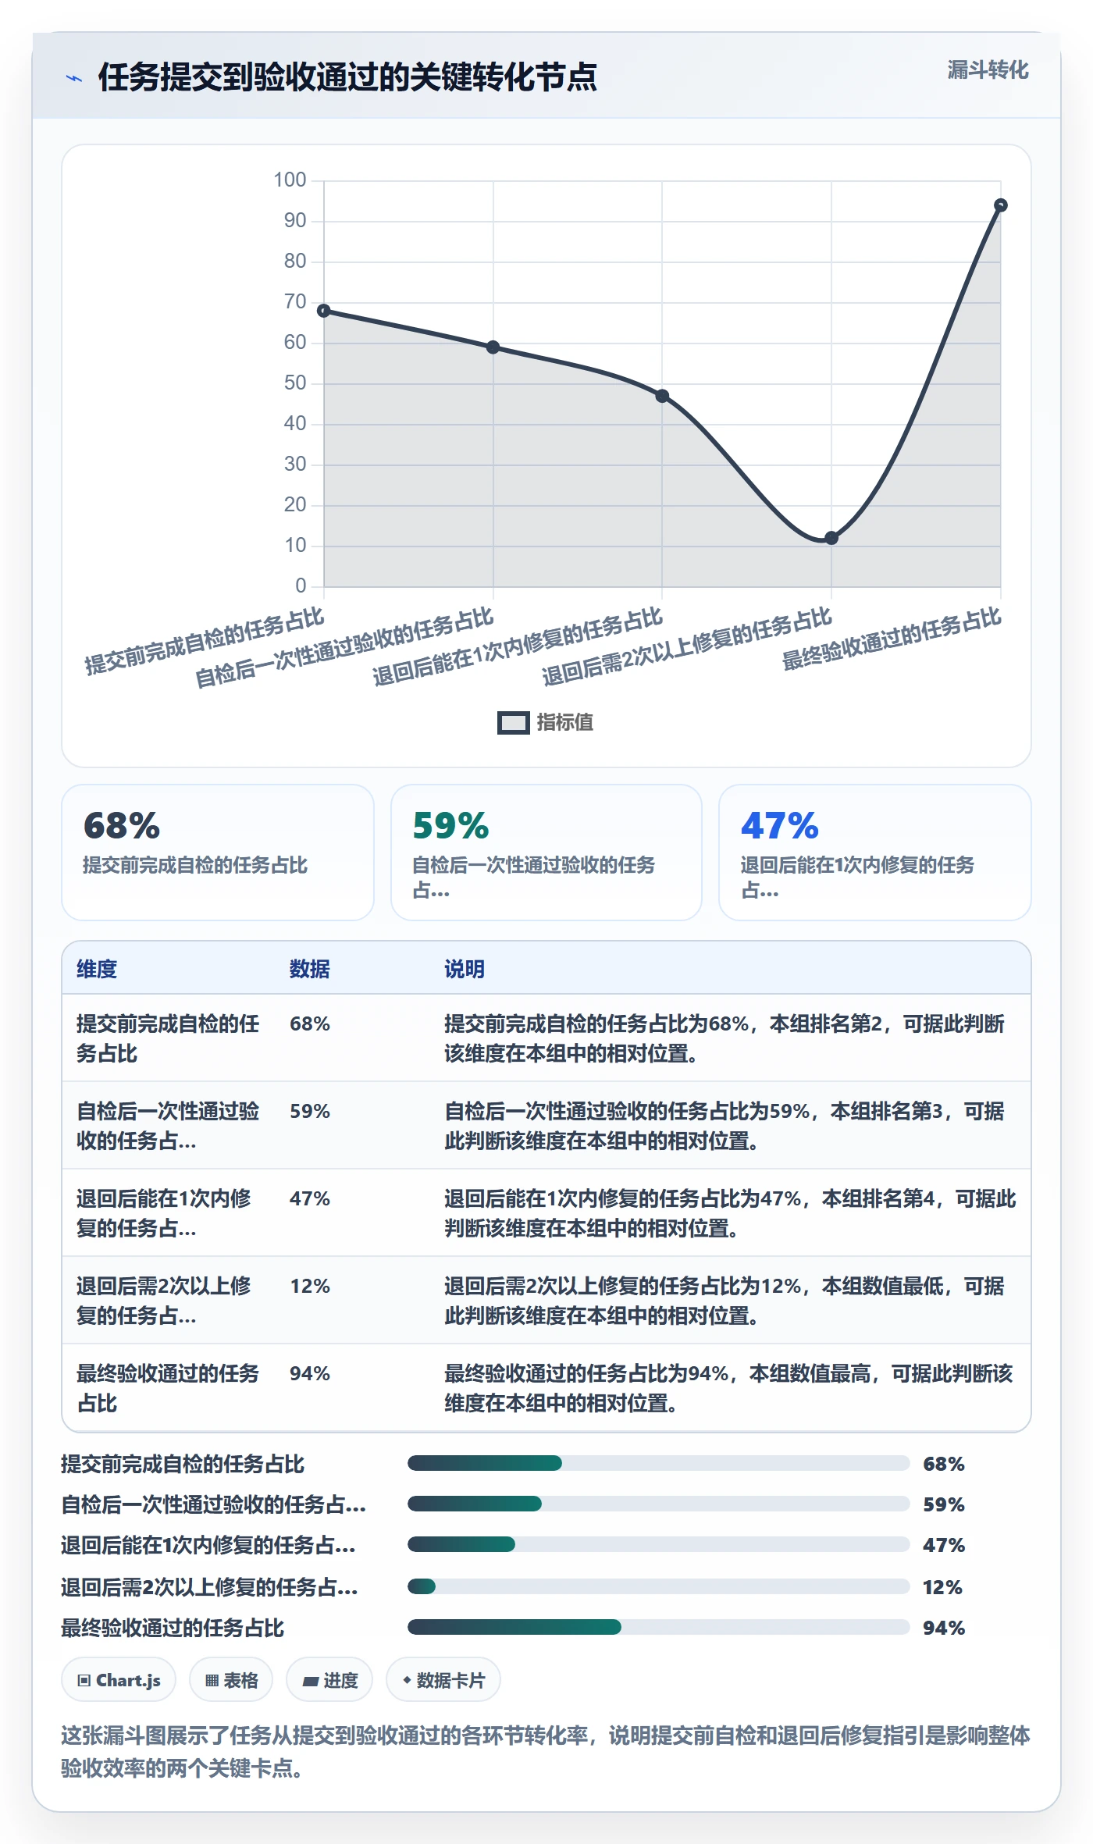Click the 94% value next to progress bar
1093x1844 pixels.
pos(944,1628)
